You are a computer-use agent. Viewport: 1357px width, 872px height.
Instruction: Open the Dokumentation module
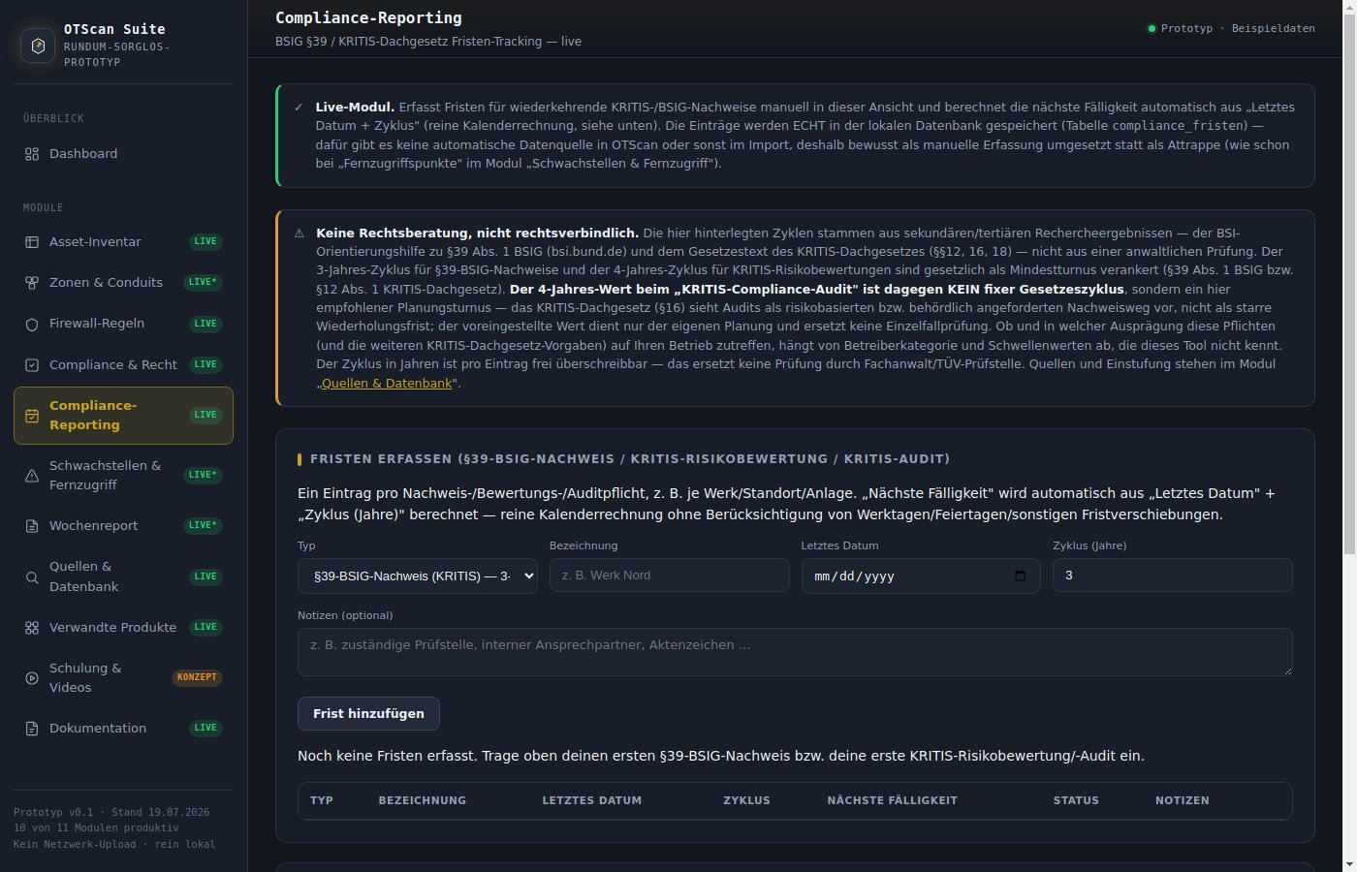[x=123, y=729]
